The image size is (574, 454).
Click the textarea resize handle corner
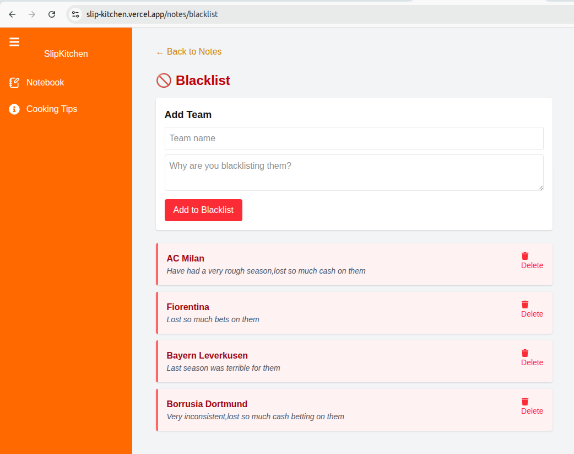pyautogui.click(x=540, y=188)
